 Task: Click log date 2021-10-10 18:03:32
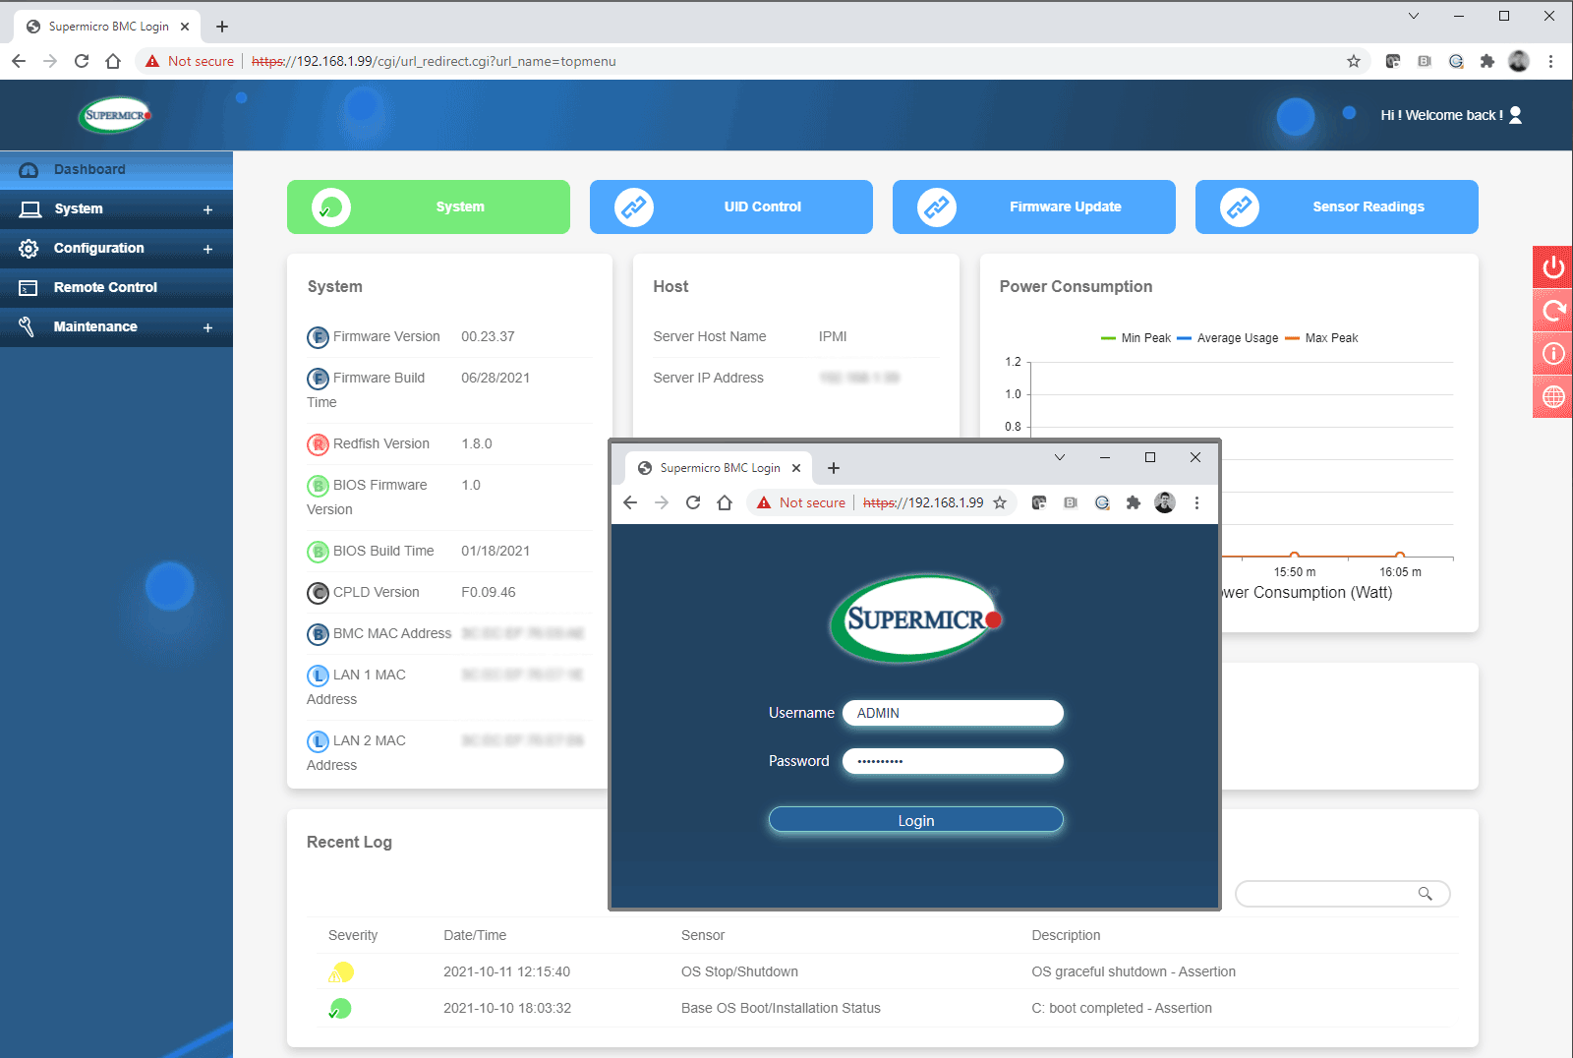click(x=507, y=1008)
